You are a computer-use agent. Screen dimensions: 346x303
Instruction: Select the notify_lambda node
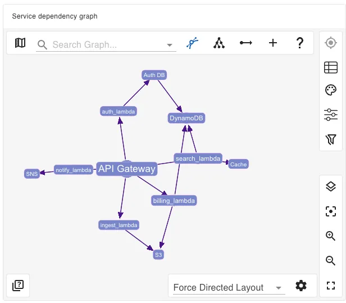pos(74,170)
